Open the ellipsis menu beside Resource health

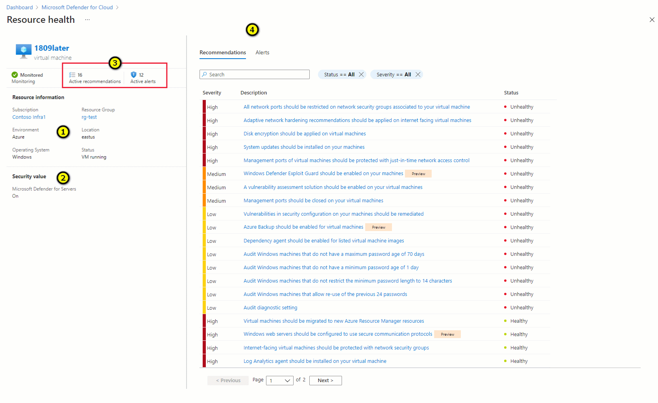(87, 19)
